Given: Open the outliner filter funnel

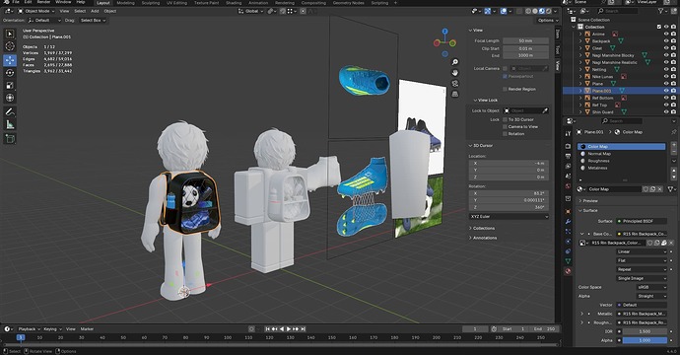Looking at the screenshot, I should (x=660, y=11).
